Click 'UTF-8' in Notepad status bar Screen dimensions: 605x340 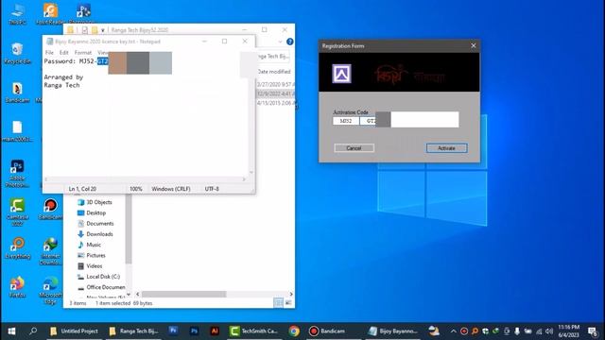[212, 189]
